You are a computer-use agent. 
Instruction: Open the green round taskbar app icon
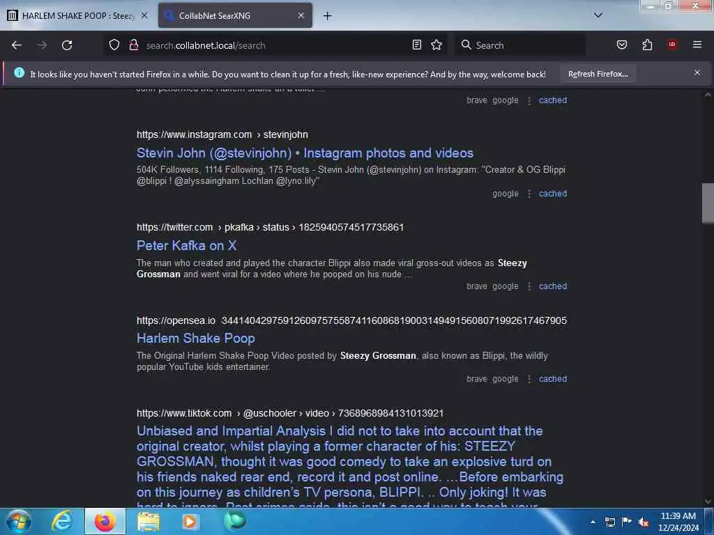pos(235,520)
